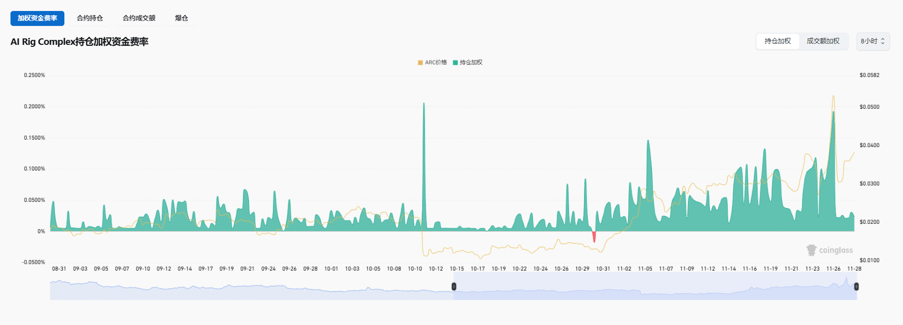This screenshot has height=325, width=903.
Task: Open the 8小时 interval dropdown
Action: coord(873,41)
